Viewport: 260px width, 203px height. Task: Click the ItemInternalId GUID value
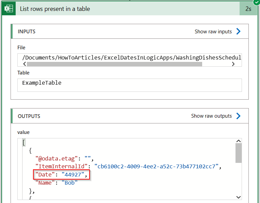coord(156,166)
